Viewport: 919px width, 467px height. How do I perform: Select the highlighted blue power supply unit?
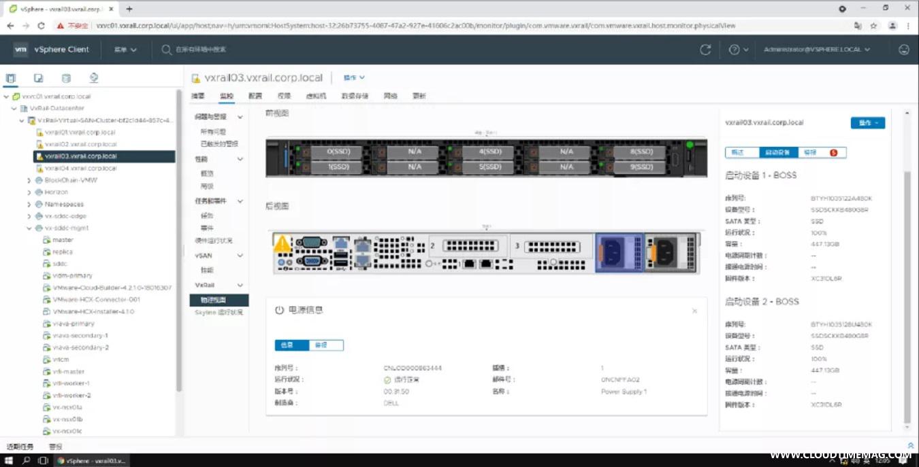pyautogui.click(x=619, y=252)
